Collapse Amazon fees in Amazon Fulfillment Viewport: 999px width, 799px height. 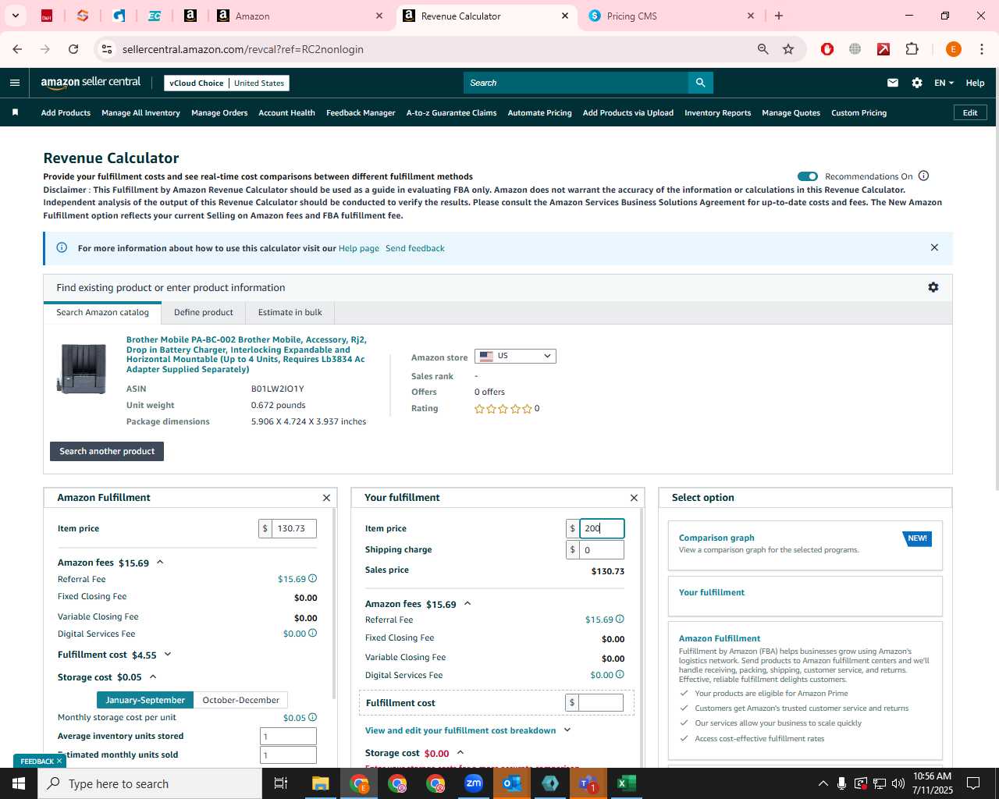(160, 562)
